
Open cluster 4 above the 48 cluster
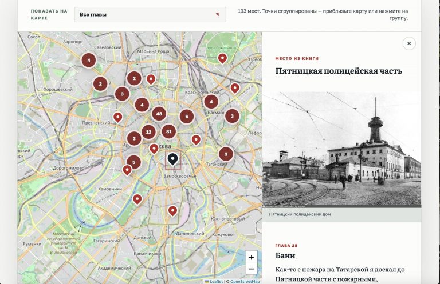click(142, 105)
